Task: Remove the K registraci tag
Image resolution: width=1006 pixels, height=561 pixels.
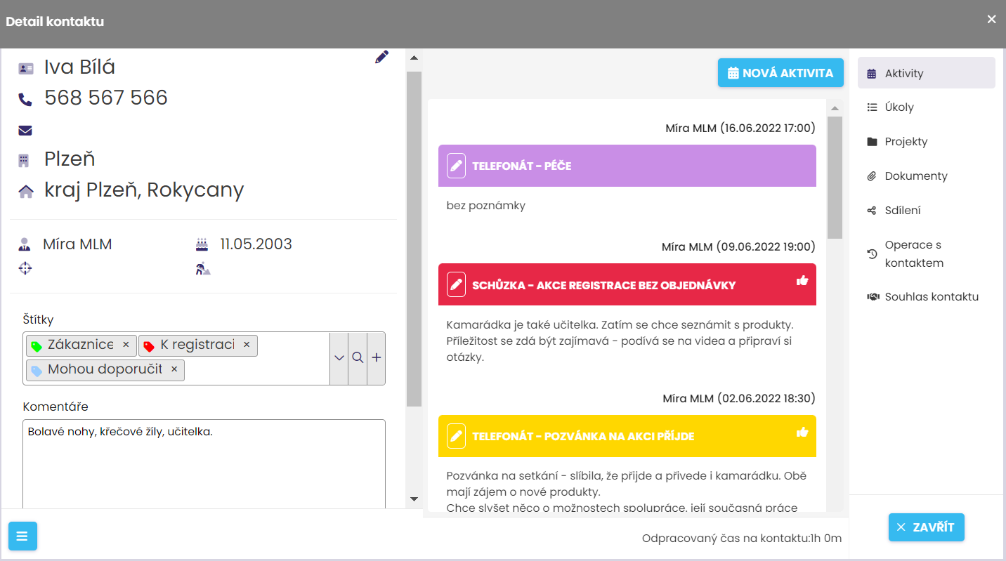Action: (x=247, y=345)
